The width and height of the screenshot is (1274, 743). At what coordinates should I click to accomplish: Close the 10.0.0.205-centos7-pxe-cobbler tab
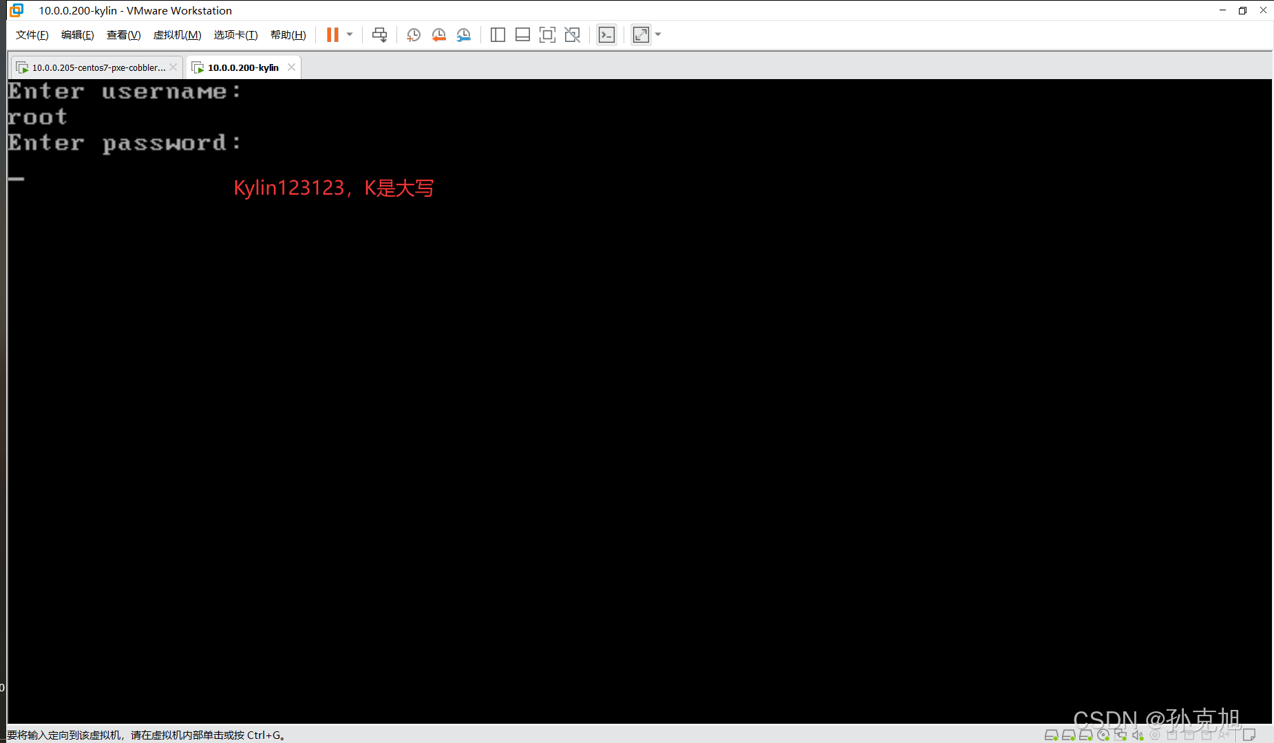[x=173, y=67]
